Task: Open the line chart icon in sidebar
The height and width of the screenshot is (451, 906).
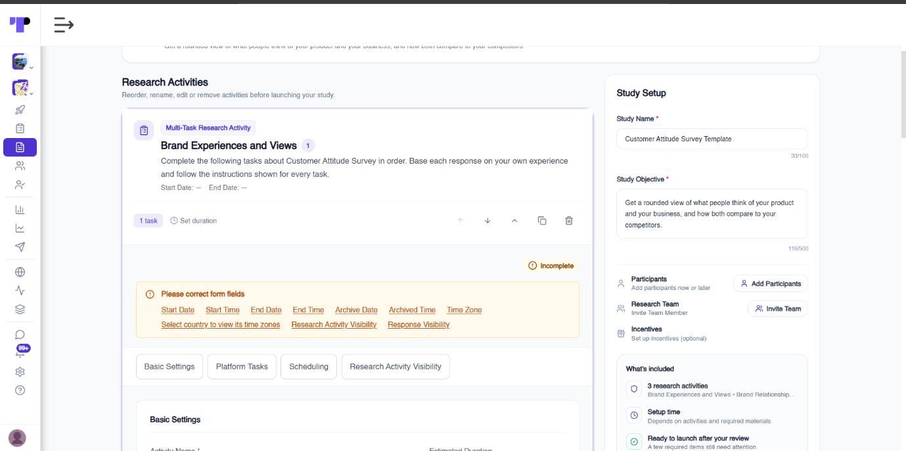Action: 20,228
